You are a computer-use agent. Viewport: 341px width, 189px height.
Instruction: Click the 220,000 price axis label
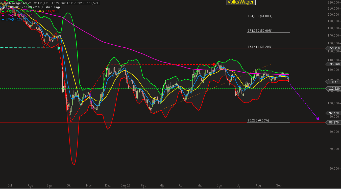(333, 3)
